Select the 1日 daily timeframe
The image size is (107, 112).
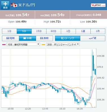pos(68,31)
